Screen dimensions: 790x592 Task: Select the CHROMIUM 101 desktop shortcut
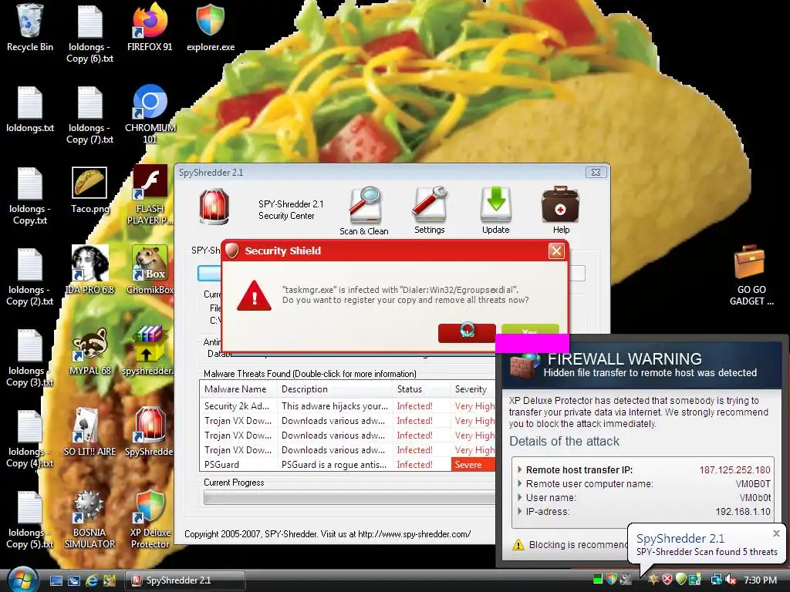150,115
